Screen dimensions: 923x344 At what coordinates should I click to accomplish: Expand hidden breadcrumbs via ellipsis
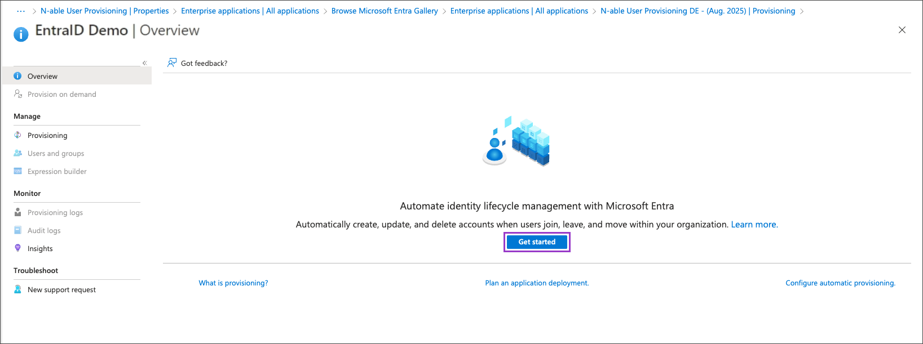click(21, 11)
